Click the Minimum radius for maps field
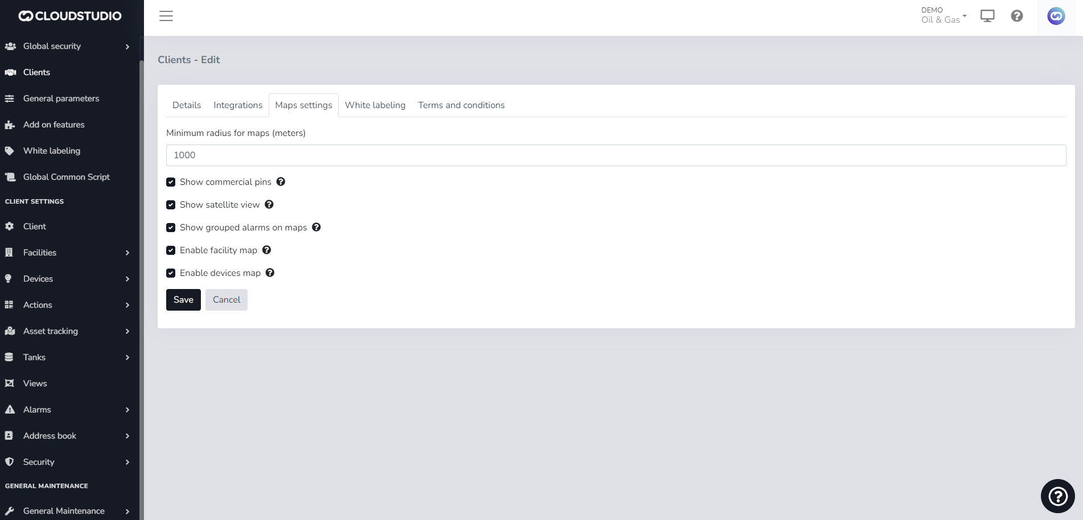The width and height of the screenshot is (1083, 520). (616, 155)
